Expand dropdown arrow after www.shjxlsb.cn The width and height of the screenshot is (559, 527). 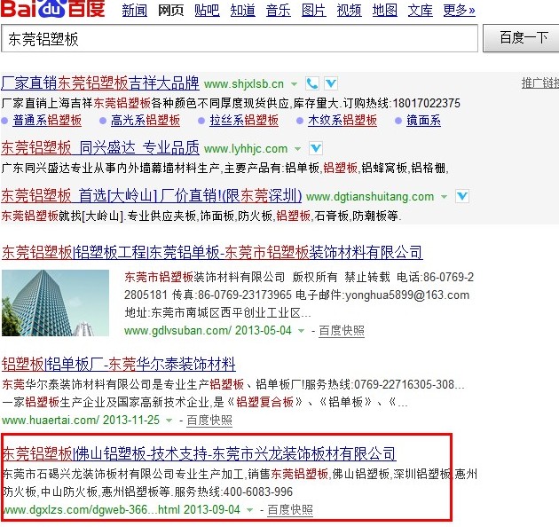(x=294, y=83)
